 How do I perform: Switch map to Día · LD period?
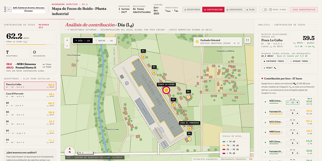click(83, 41)
